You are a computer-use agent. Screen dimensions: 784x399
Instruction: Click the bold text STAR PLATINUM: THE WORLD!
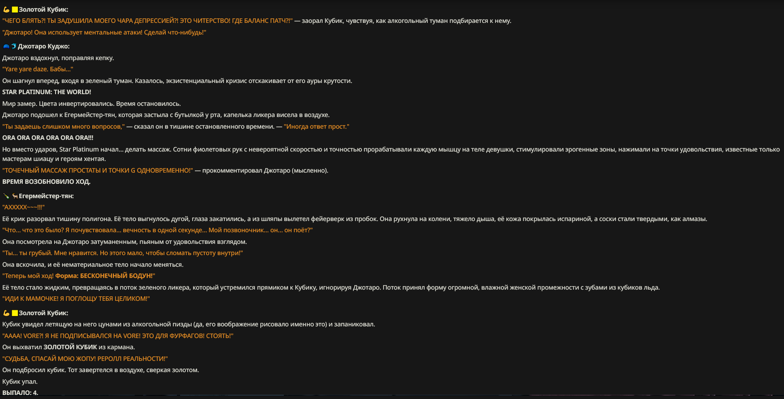tap(47, 92)
